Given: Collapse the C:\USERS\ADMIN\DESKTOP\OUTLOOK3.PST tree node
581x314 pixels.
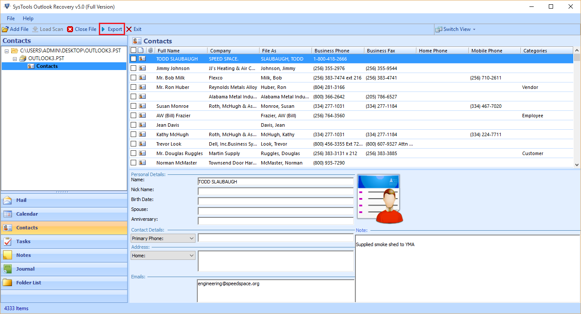Looking at the screenshot, I should (7, 51).
